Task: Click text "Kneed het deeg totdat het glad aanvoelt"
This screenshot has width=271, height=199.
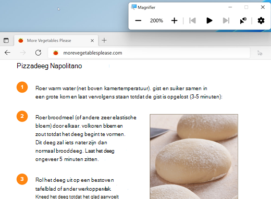Action: pos(77,196)
